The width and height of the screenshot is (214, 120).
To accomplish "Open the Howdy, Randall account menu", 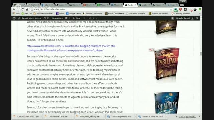I will 185,18.
